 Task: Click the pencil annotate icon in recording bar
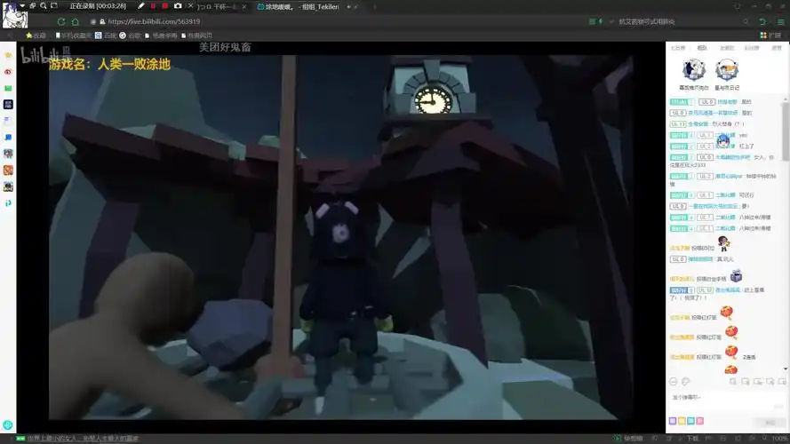tap(140, 6)
